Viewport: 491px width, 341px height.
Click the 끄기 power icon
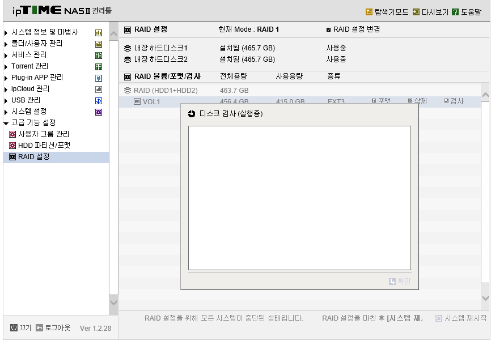(14, 327)
